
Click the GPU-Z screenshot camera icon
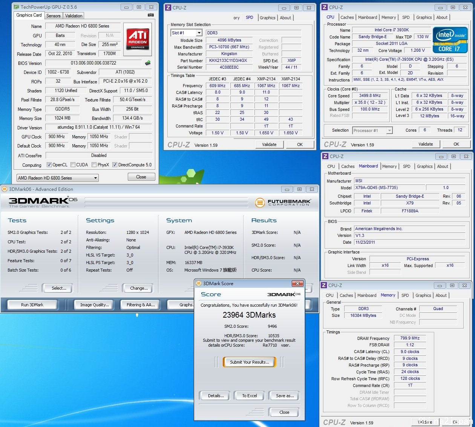point(151,15)
